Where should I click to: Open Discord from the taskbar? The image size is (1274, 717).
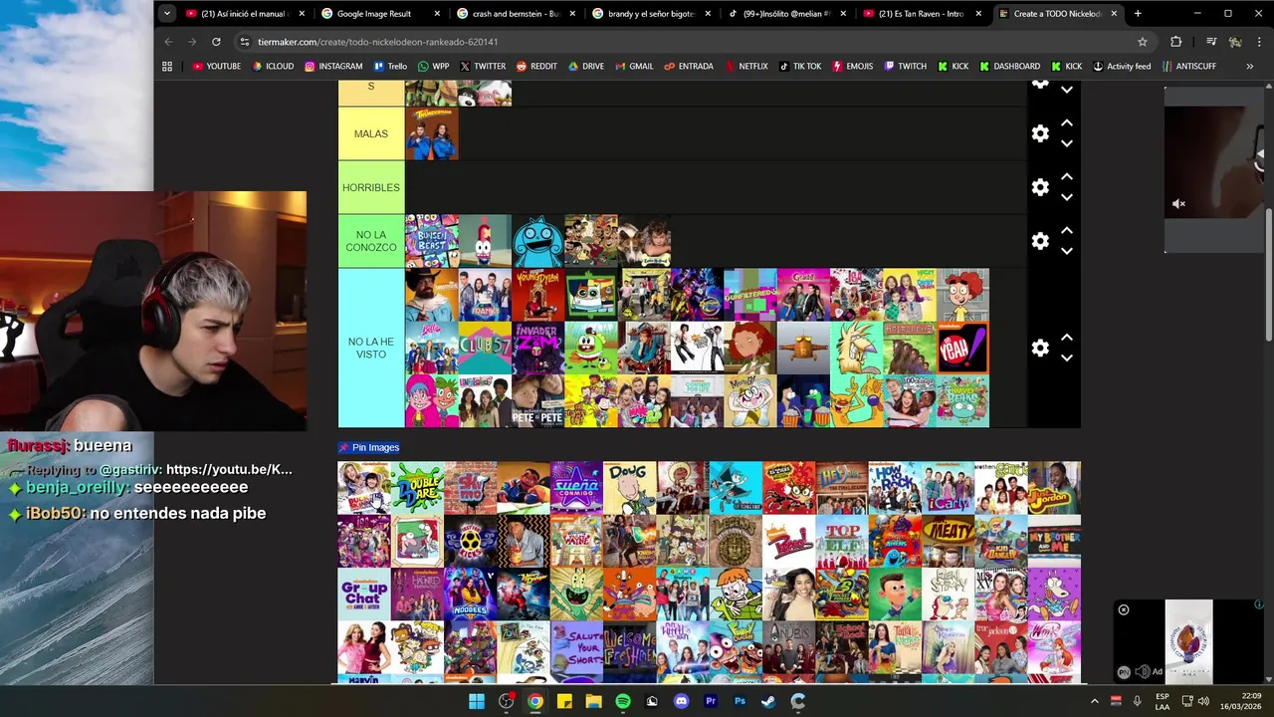tap(681, 701)
